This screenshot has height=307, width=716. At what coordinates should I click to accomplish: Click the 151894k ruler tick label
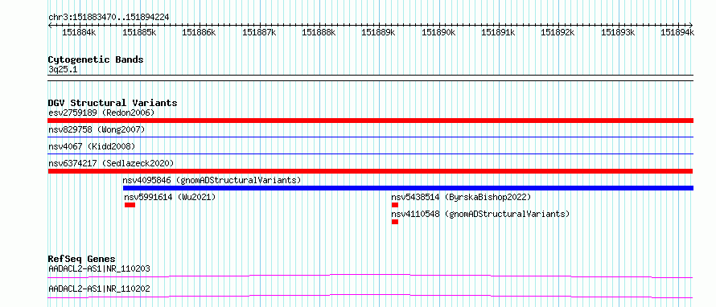click(x=677, y=32)
